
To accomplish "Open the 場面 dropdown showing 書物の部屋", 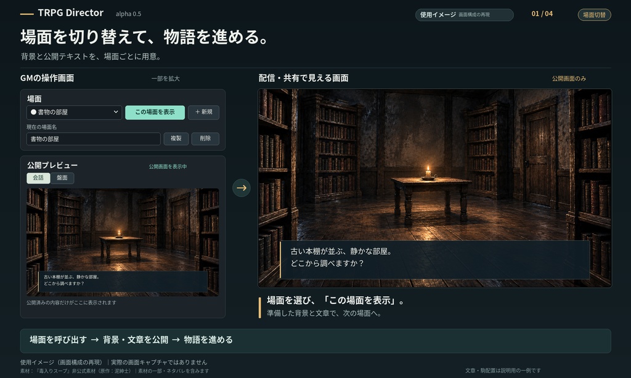I will (74, 112).
